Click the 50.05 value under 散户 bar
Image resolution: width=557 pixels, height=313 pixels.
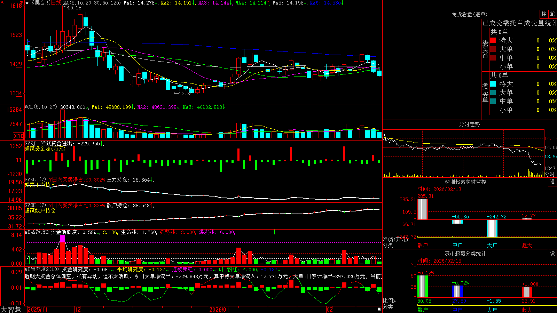pos(424,301)
